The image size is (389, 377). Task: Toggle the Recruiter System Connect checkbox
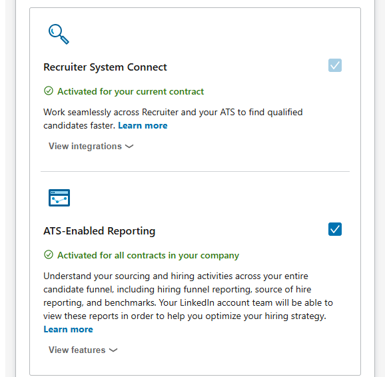click(335, 65)
